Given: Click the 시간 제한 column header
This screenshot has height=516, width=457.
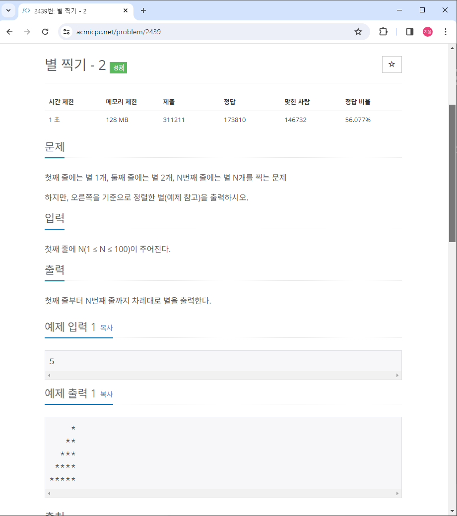Looking at the screenshot, I should pos(62,102).
